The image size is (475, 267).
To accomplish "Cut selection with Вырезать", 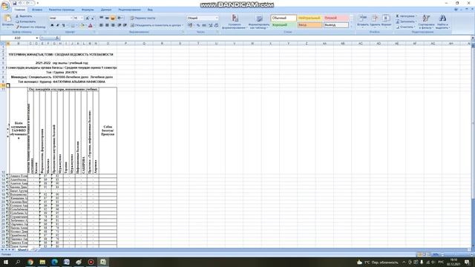I will tap(24, 16).
